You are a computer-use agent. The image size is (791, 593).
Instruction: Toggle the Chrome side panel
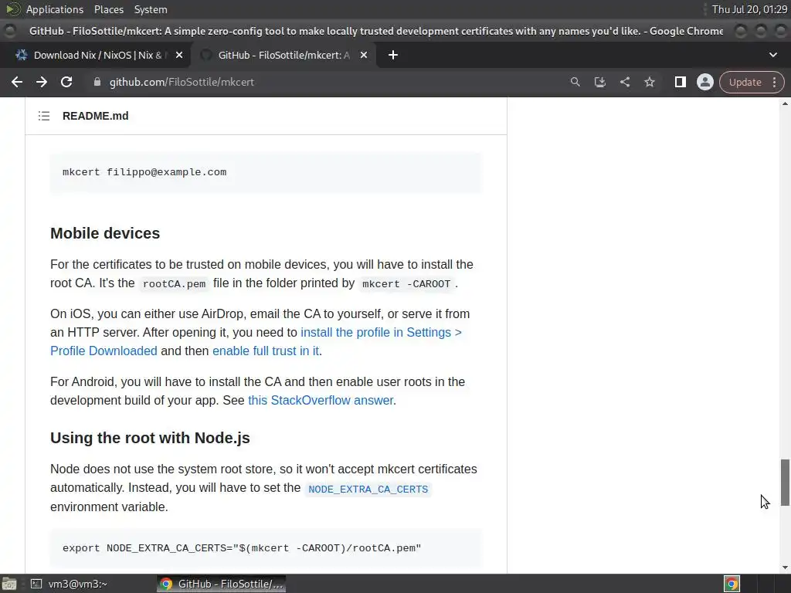(680, 82)
